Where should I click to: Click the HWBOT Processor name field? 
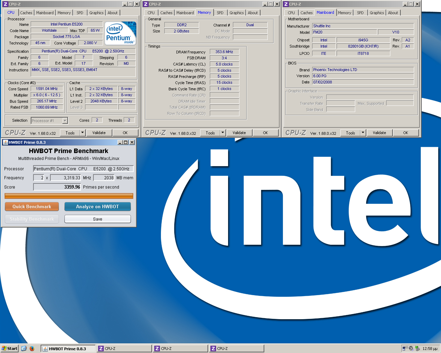[x=83, y=169]
